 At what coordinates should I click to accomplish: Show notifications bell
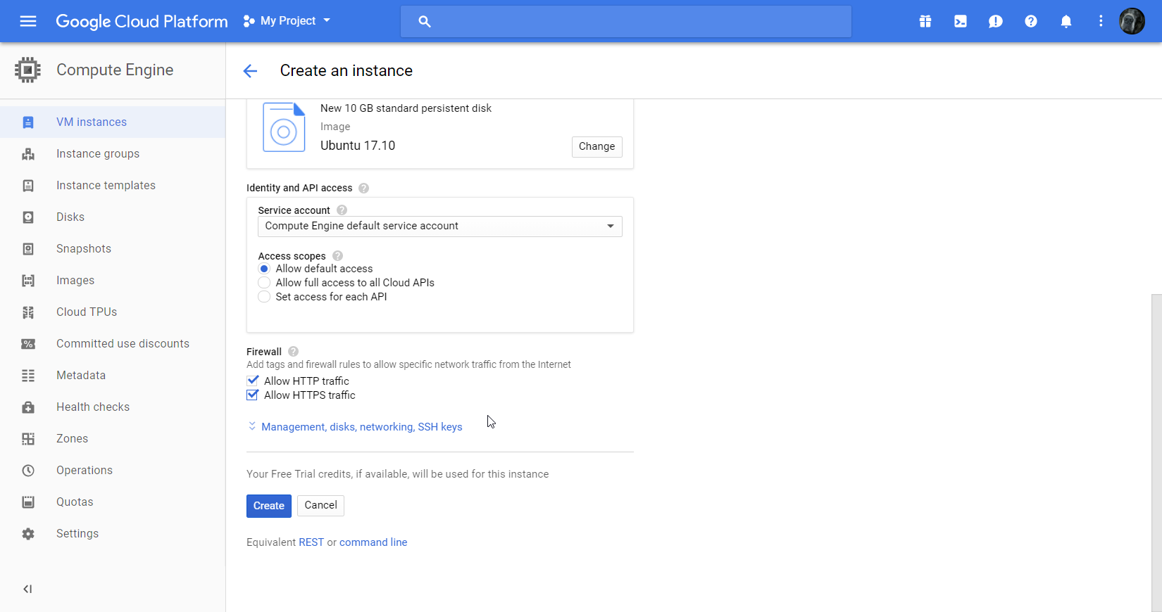[x=1066, y=21]
